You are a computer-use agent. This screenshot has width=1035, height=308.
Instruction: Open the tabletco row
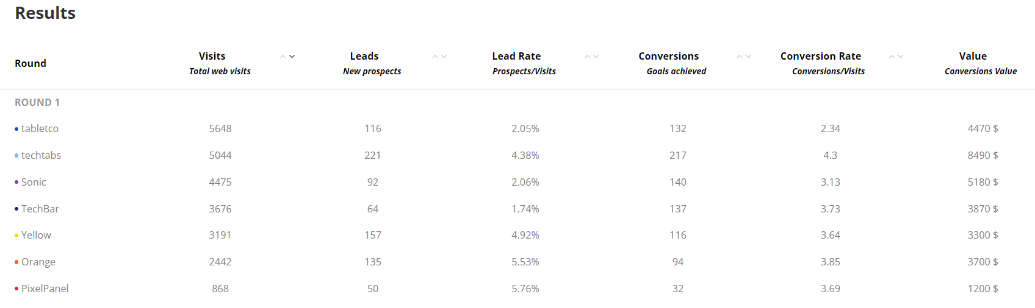tap(40, 128)
